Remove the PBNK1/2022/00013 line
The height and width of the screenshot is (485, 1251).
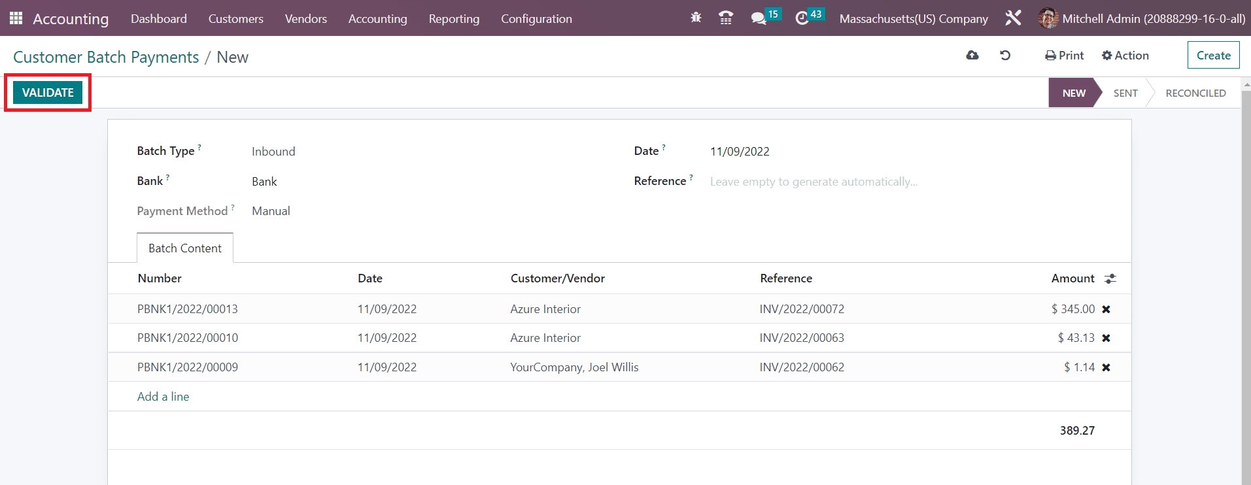[1106, 309]
